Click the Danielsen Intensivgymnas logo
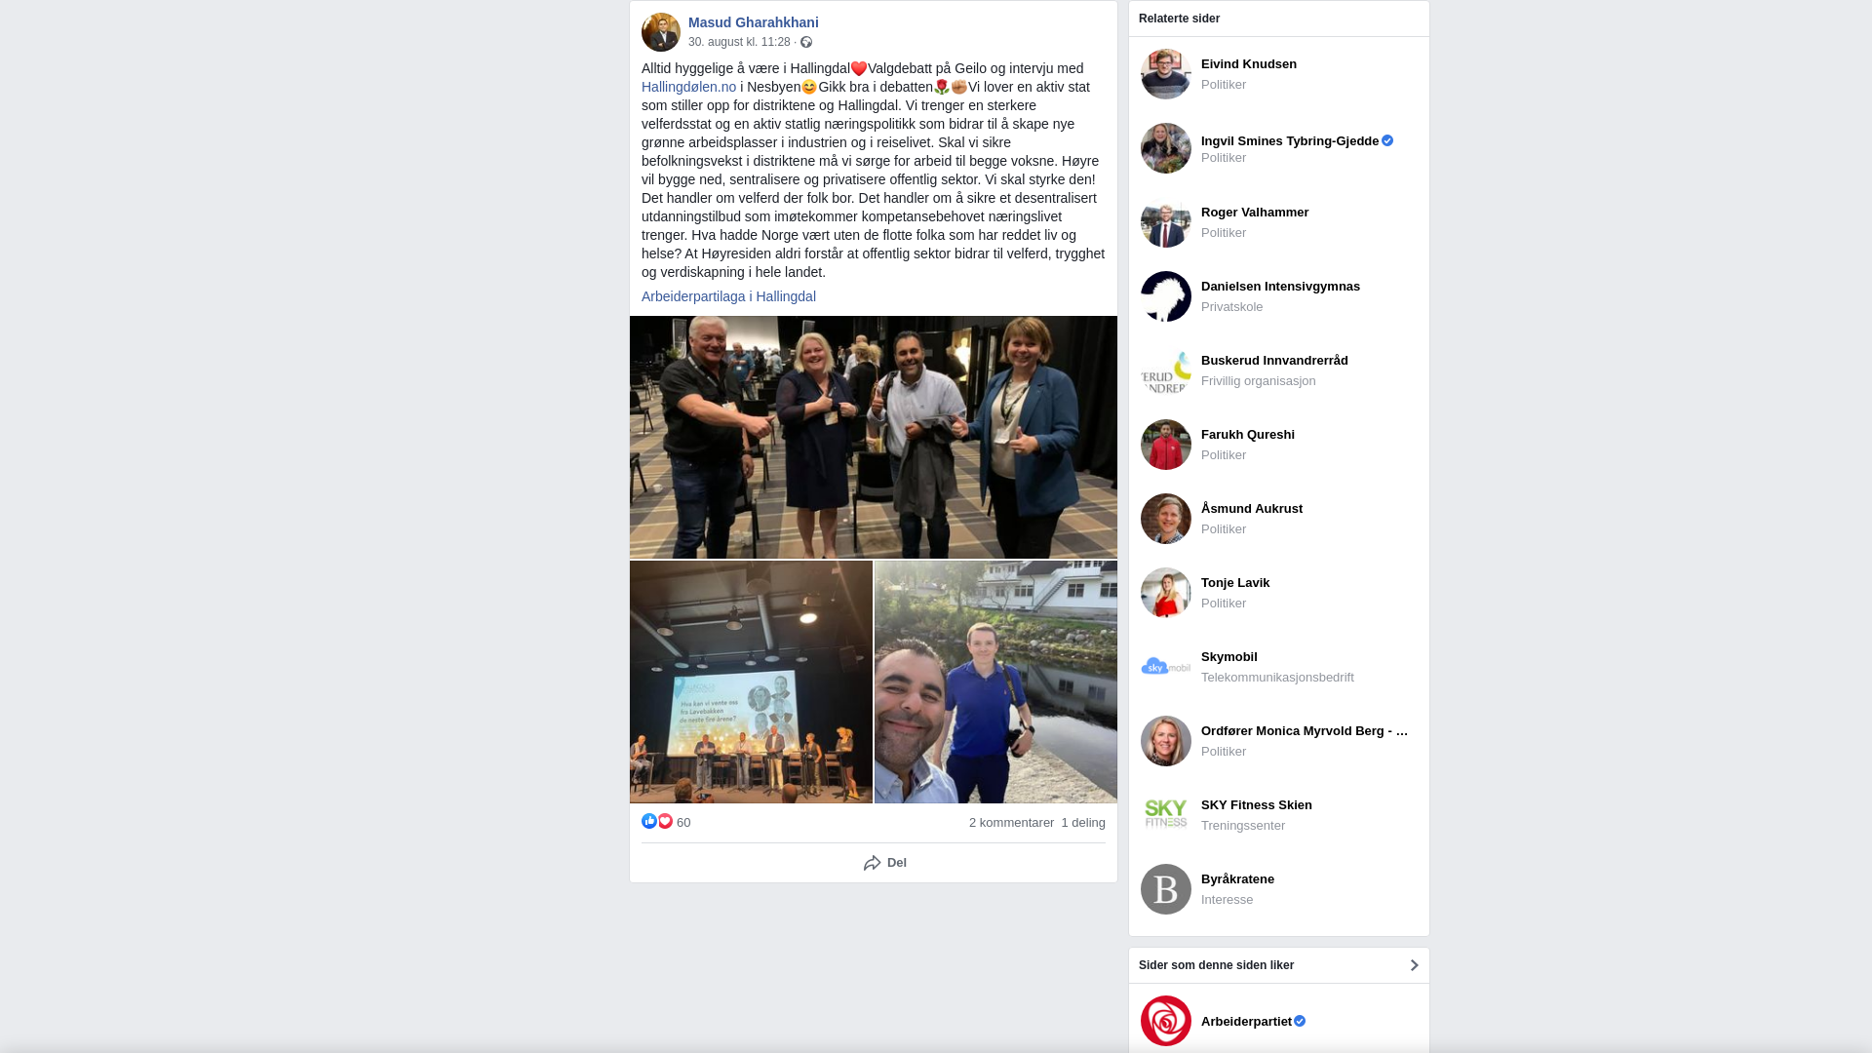This screenshot has width=1872, height=1053. (1166, 296)
